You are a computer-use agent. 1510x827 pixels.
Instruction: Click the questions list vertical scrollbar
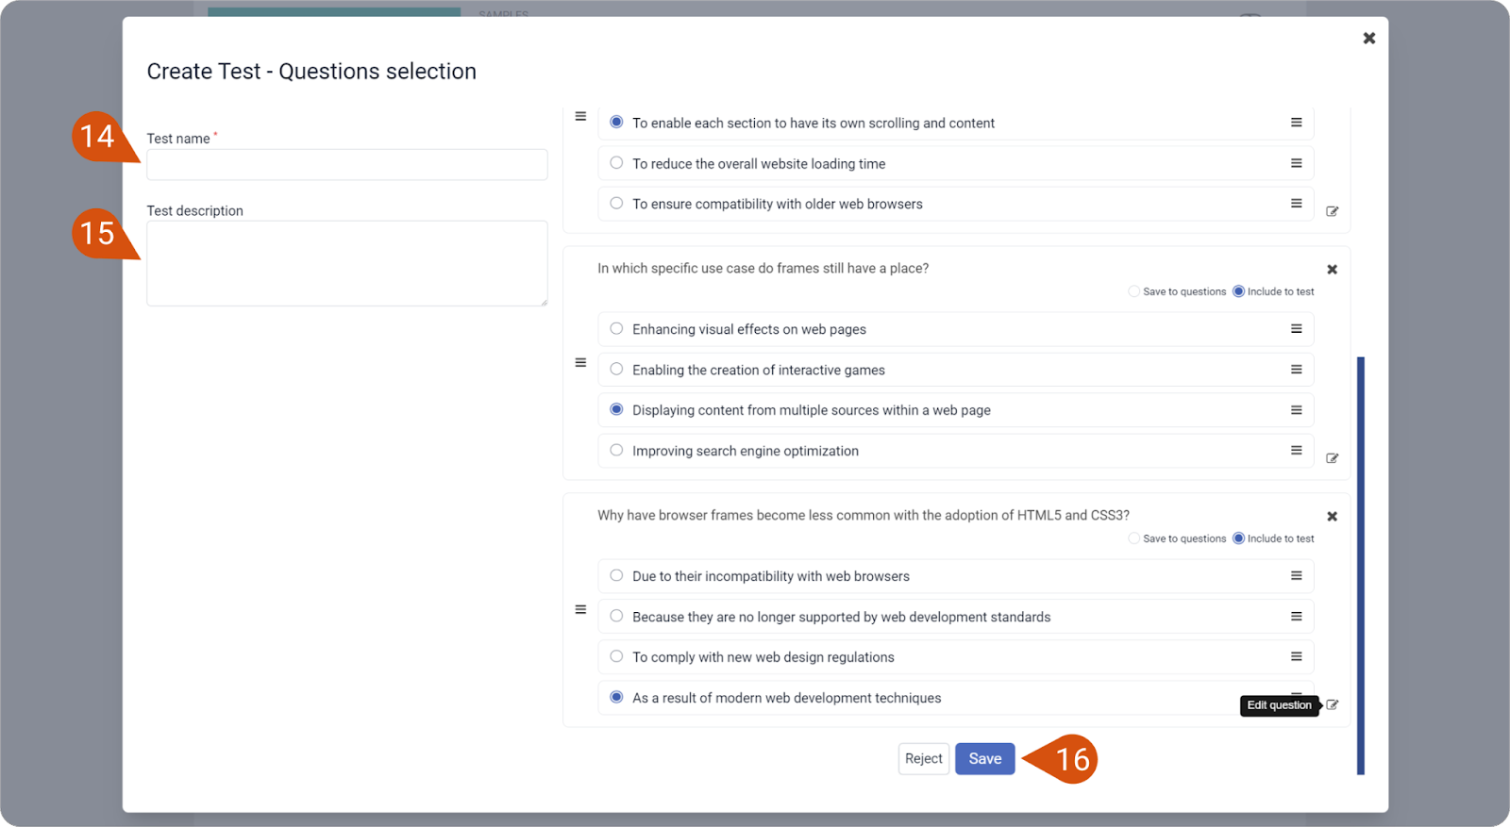click(x=1360, y=564)
